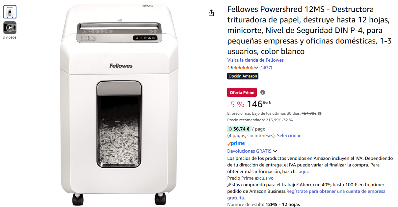
Task: Select the first shredder image thumbnail
Action: (x=10, y=12)
